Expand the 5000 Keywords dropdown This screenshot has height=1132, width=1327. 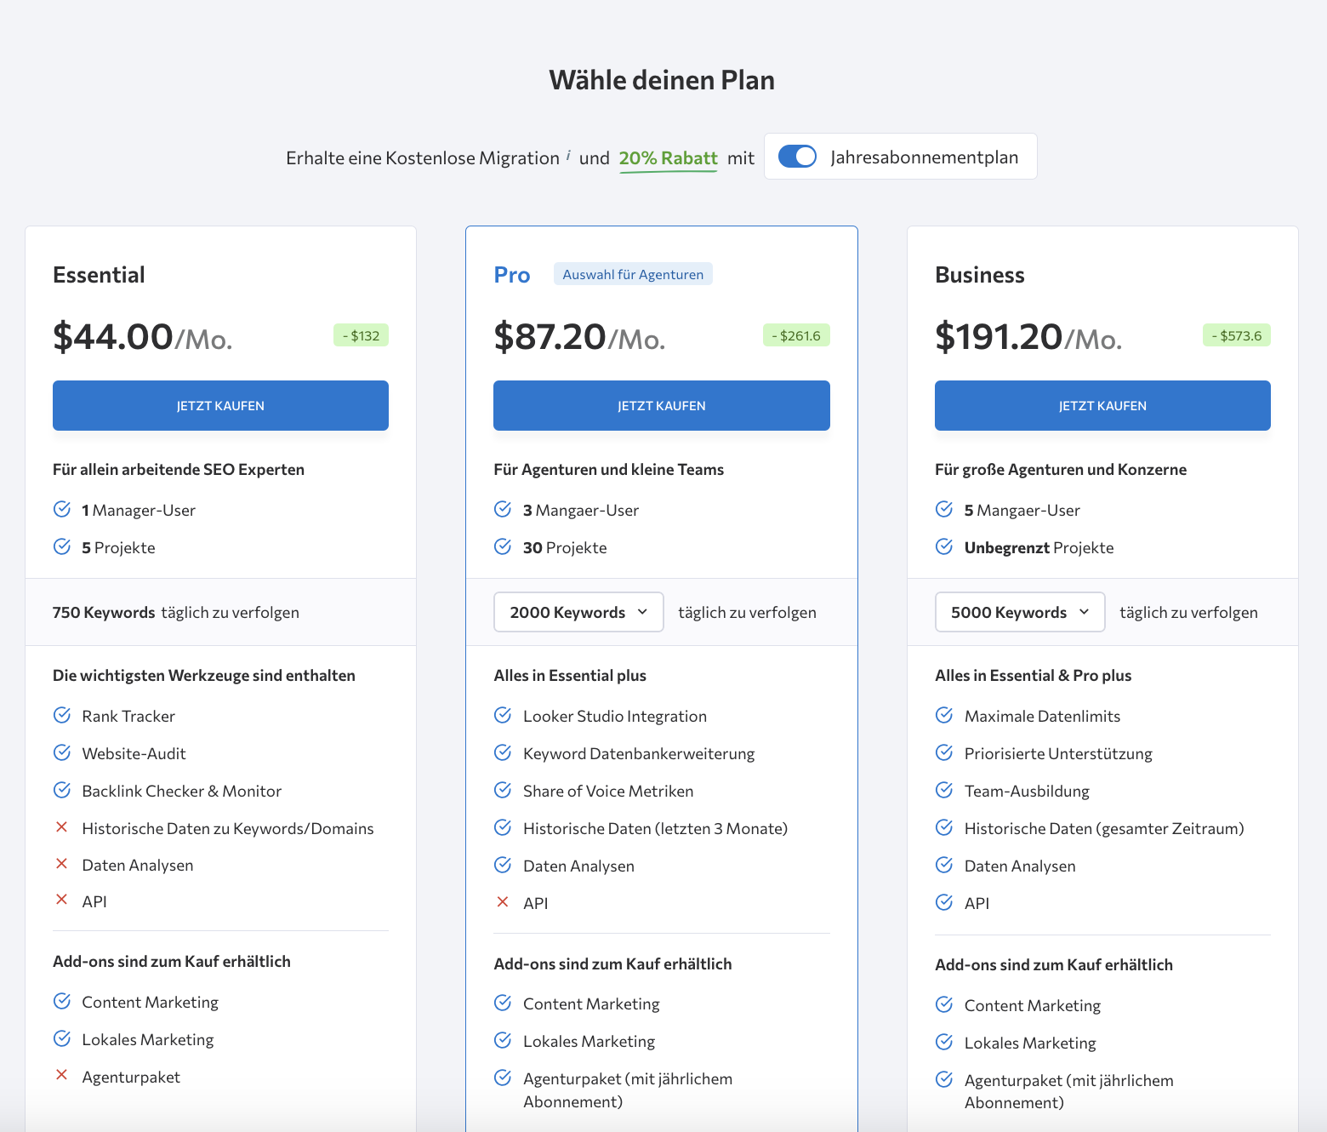1019,612
